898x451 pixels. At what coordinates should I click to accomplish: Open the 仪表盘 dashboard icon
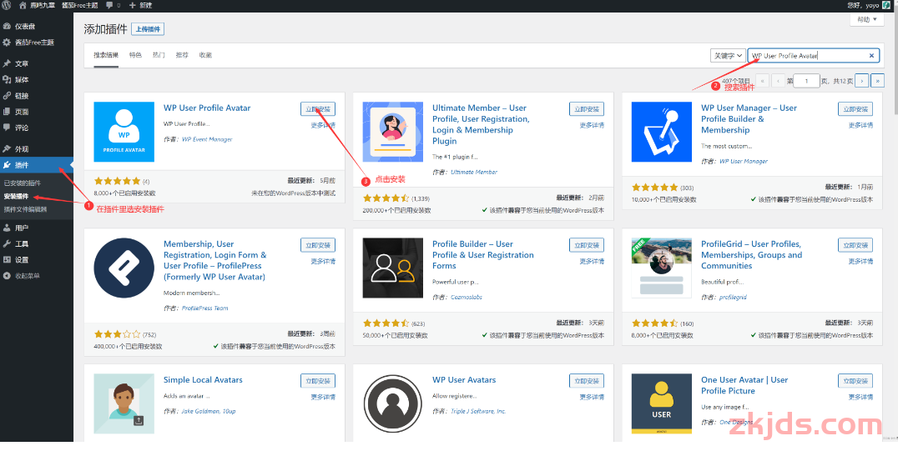tap(7, 27)
